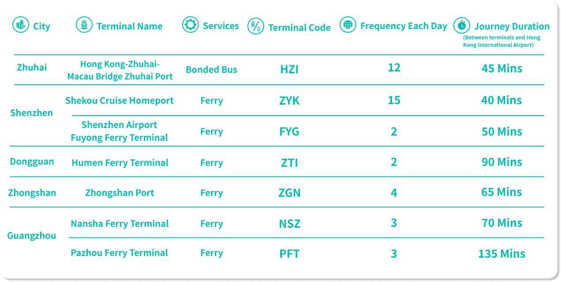Click the Services gear icon
This screenshot has width=561, height=282.
point(191,25)
